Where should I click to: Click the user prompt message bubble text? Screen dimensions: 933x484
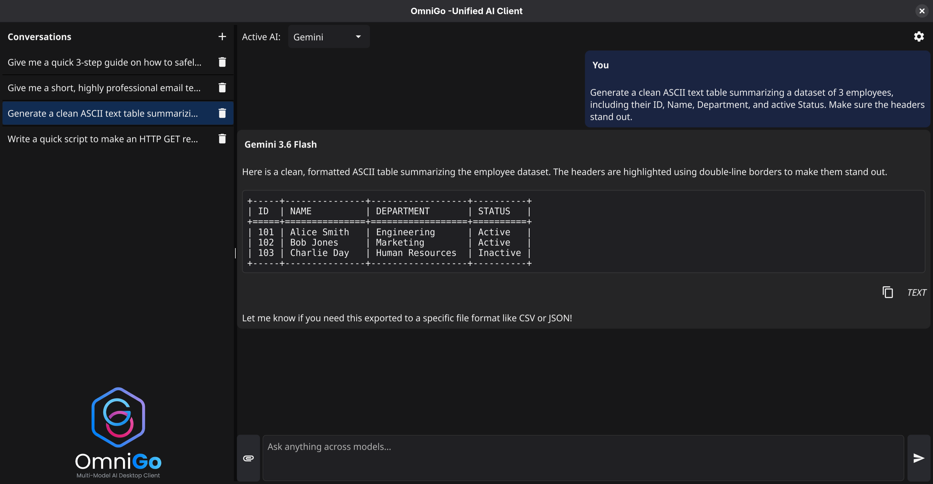pyautogui.click(x=757, y=105)
